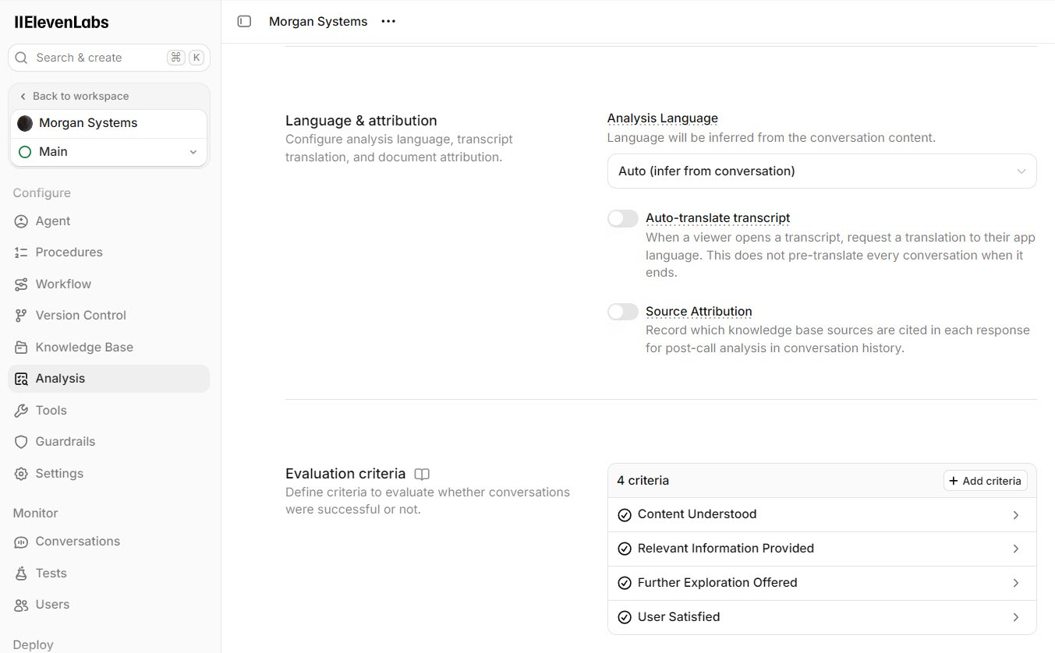Click Back to workspace
The image size is (1055, 653).
[74, 96]
